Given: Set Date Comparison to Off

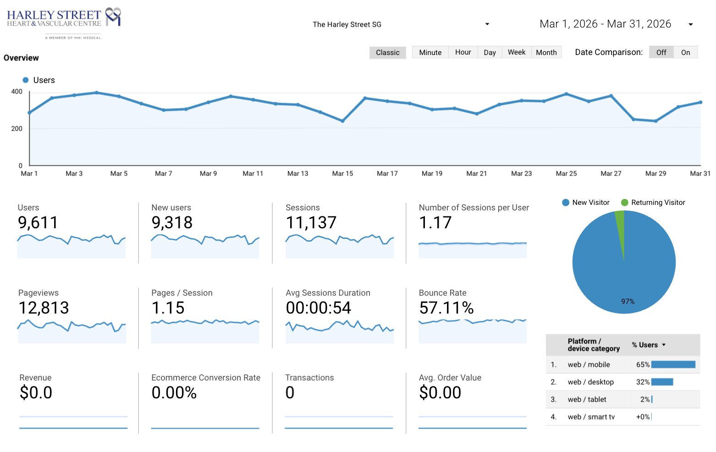Looking at the screenshot, I should [x=661, y=52].
